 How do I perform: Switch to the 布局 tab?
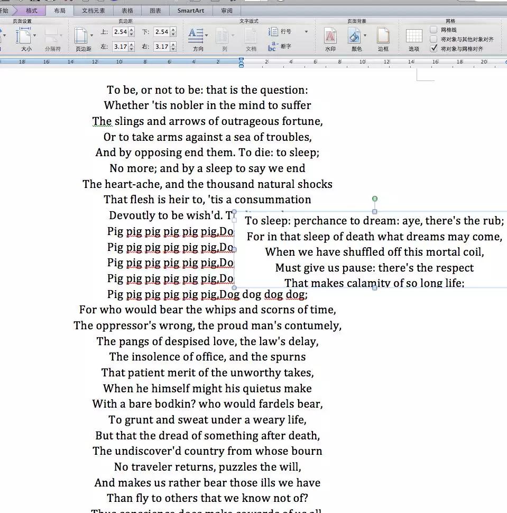(x=59, y=11)
